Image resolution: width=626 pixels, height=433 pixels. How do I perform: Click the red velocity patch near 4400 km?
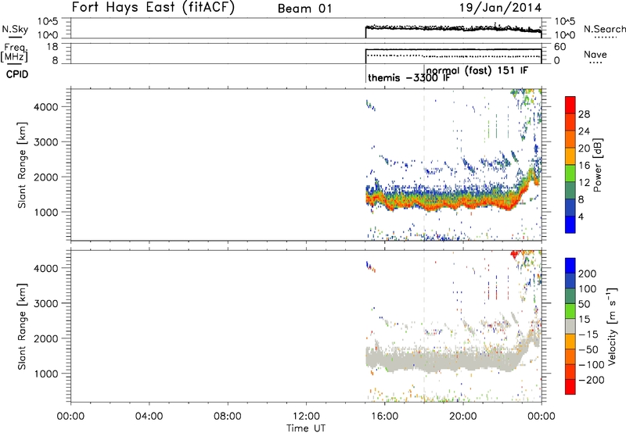click(x=515, y=253)
